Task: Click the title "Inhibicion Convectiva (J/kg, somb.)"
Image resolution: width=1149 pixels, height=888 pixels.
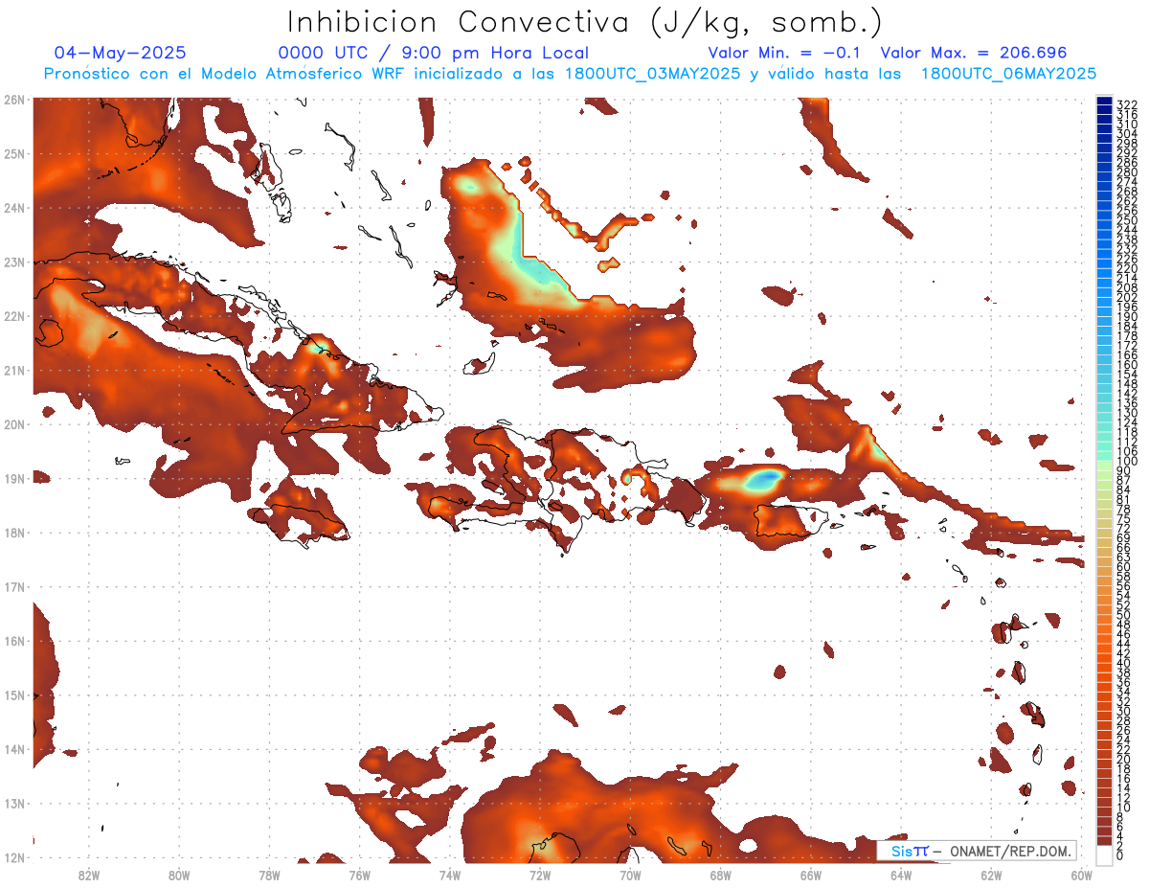Action: [x=586, y=22]
